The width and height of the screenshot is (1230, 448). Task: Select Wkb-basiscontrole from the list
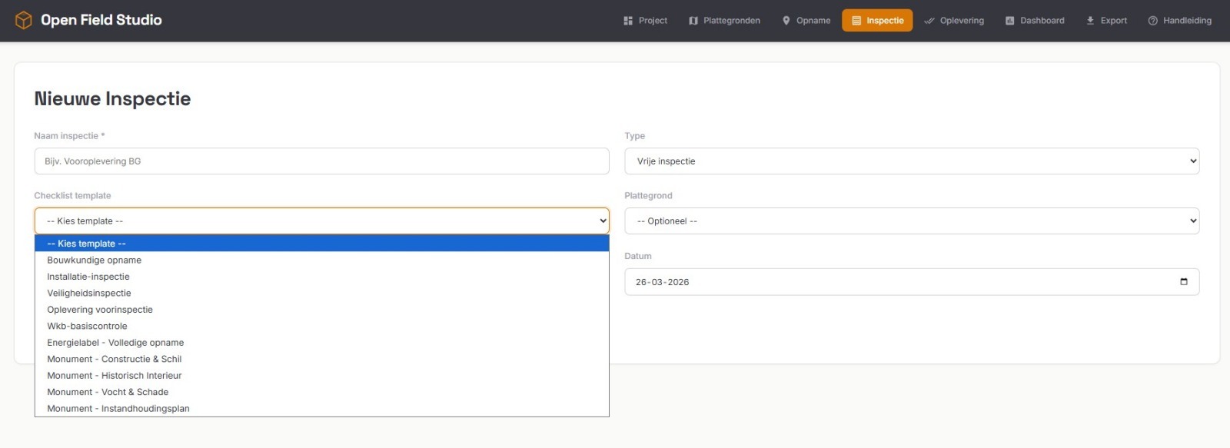pos(87,327)
